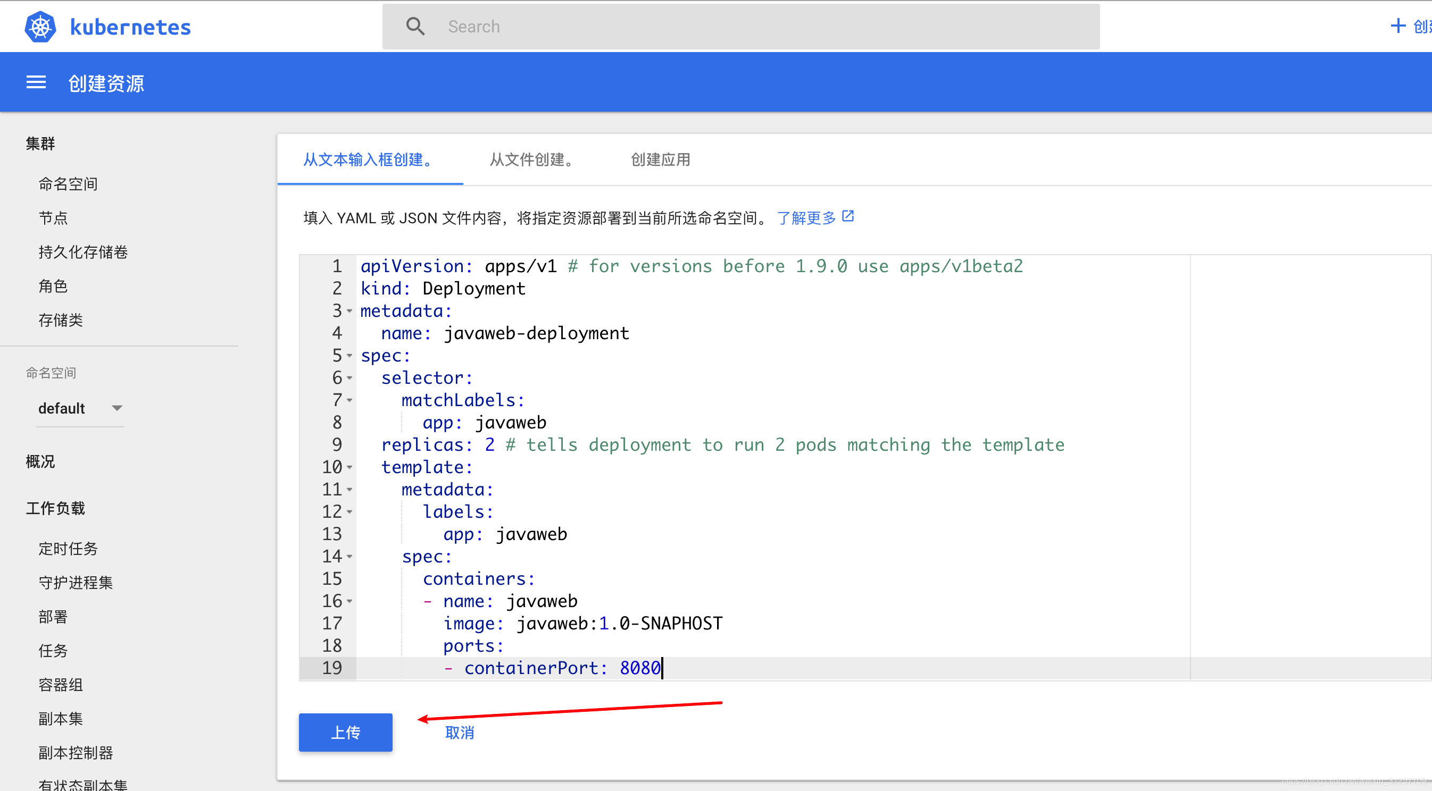Collapse the metadata fold arrow on line 3

tap(349, 311)
